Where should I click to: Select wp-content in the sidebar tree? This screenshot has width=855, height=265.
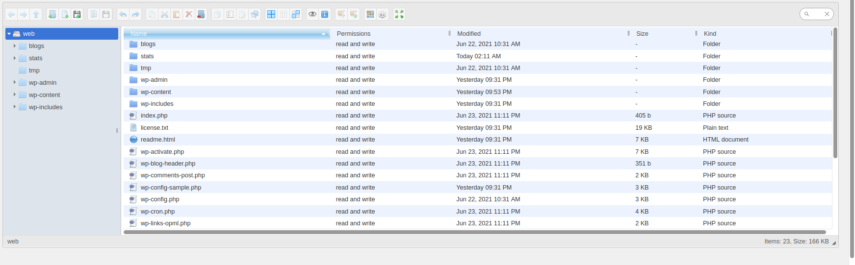click(x=44, y=95)
